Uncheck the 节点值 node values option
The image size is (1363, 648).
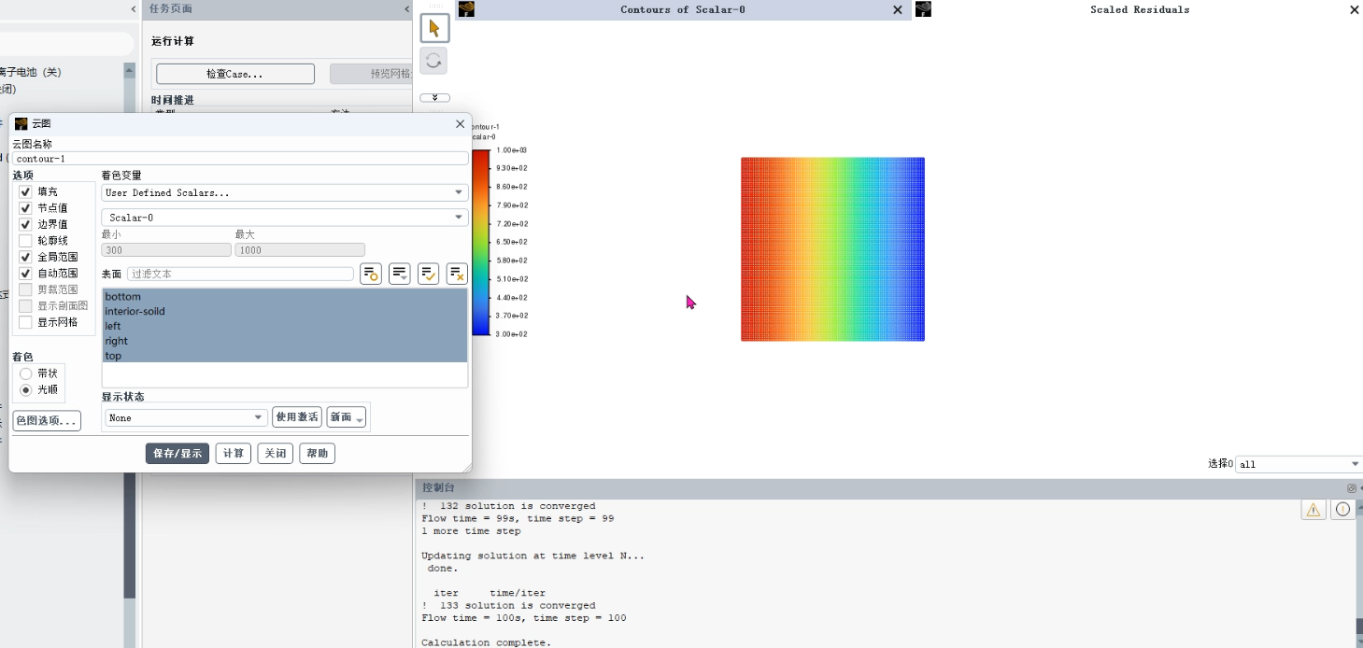pyautogui.click(x=25, y=207)
